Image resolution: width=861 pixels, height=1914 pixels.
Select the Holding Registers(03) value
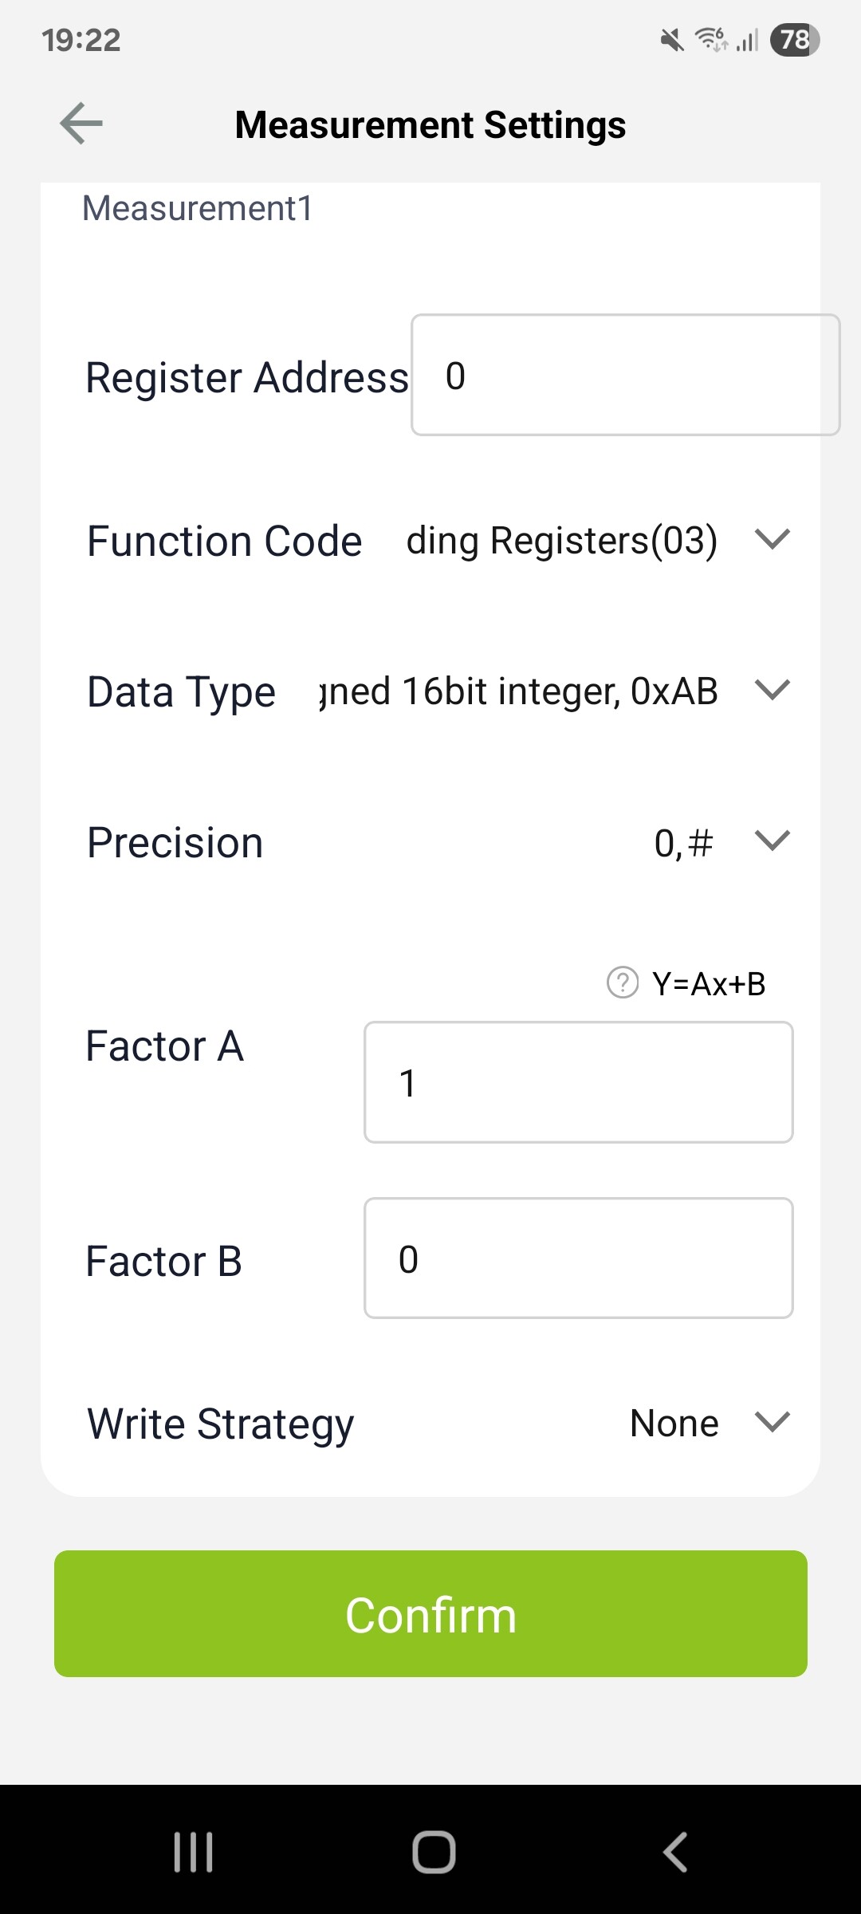coord(562,541)
